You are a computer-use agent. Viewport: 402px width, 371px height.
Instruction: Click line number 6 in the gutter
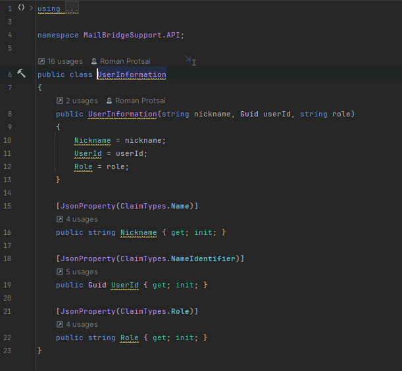(10, 74)
